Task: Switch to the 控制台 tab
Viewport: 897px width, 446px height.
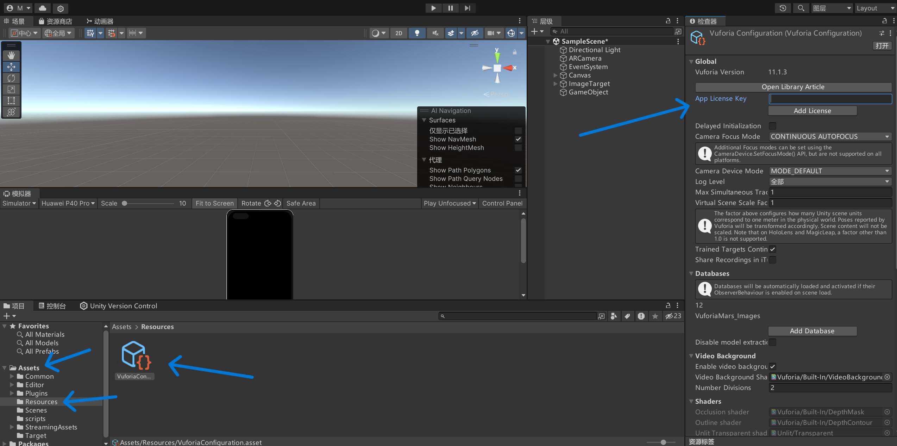Action: 52,306
